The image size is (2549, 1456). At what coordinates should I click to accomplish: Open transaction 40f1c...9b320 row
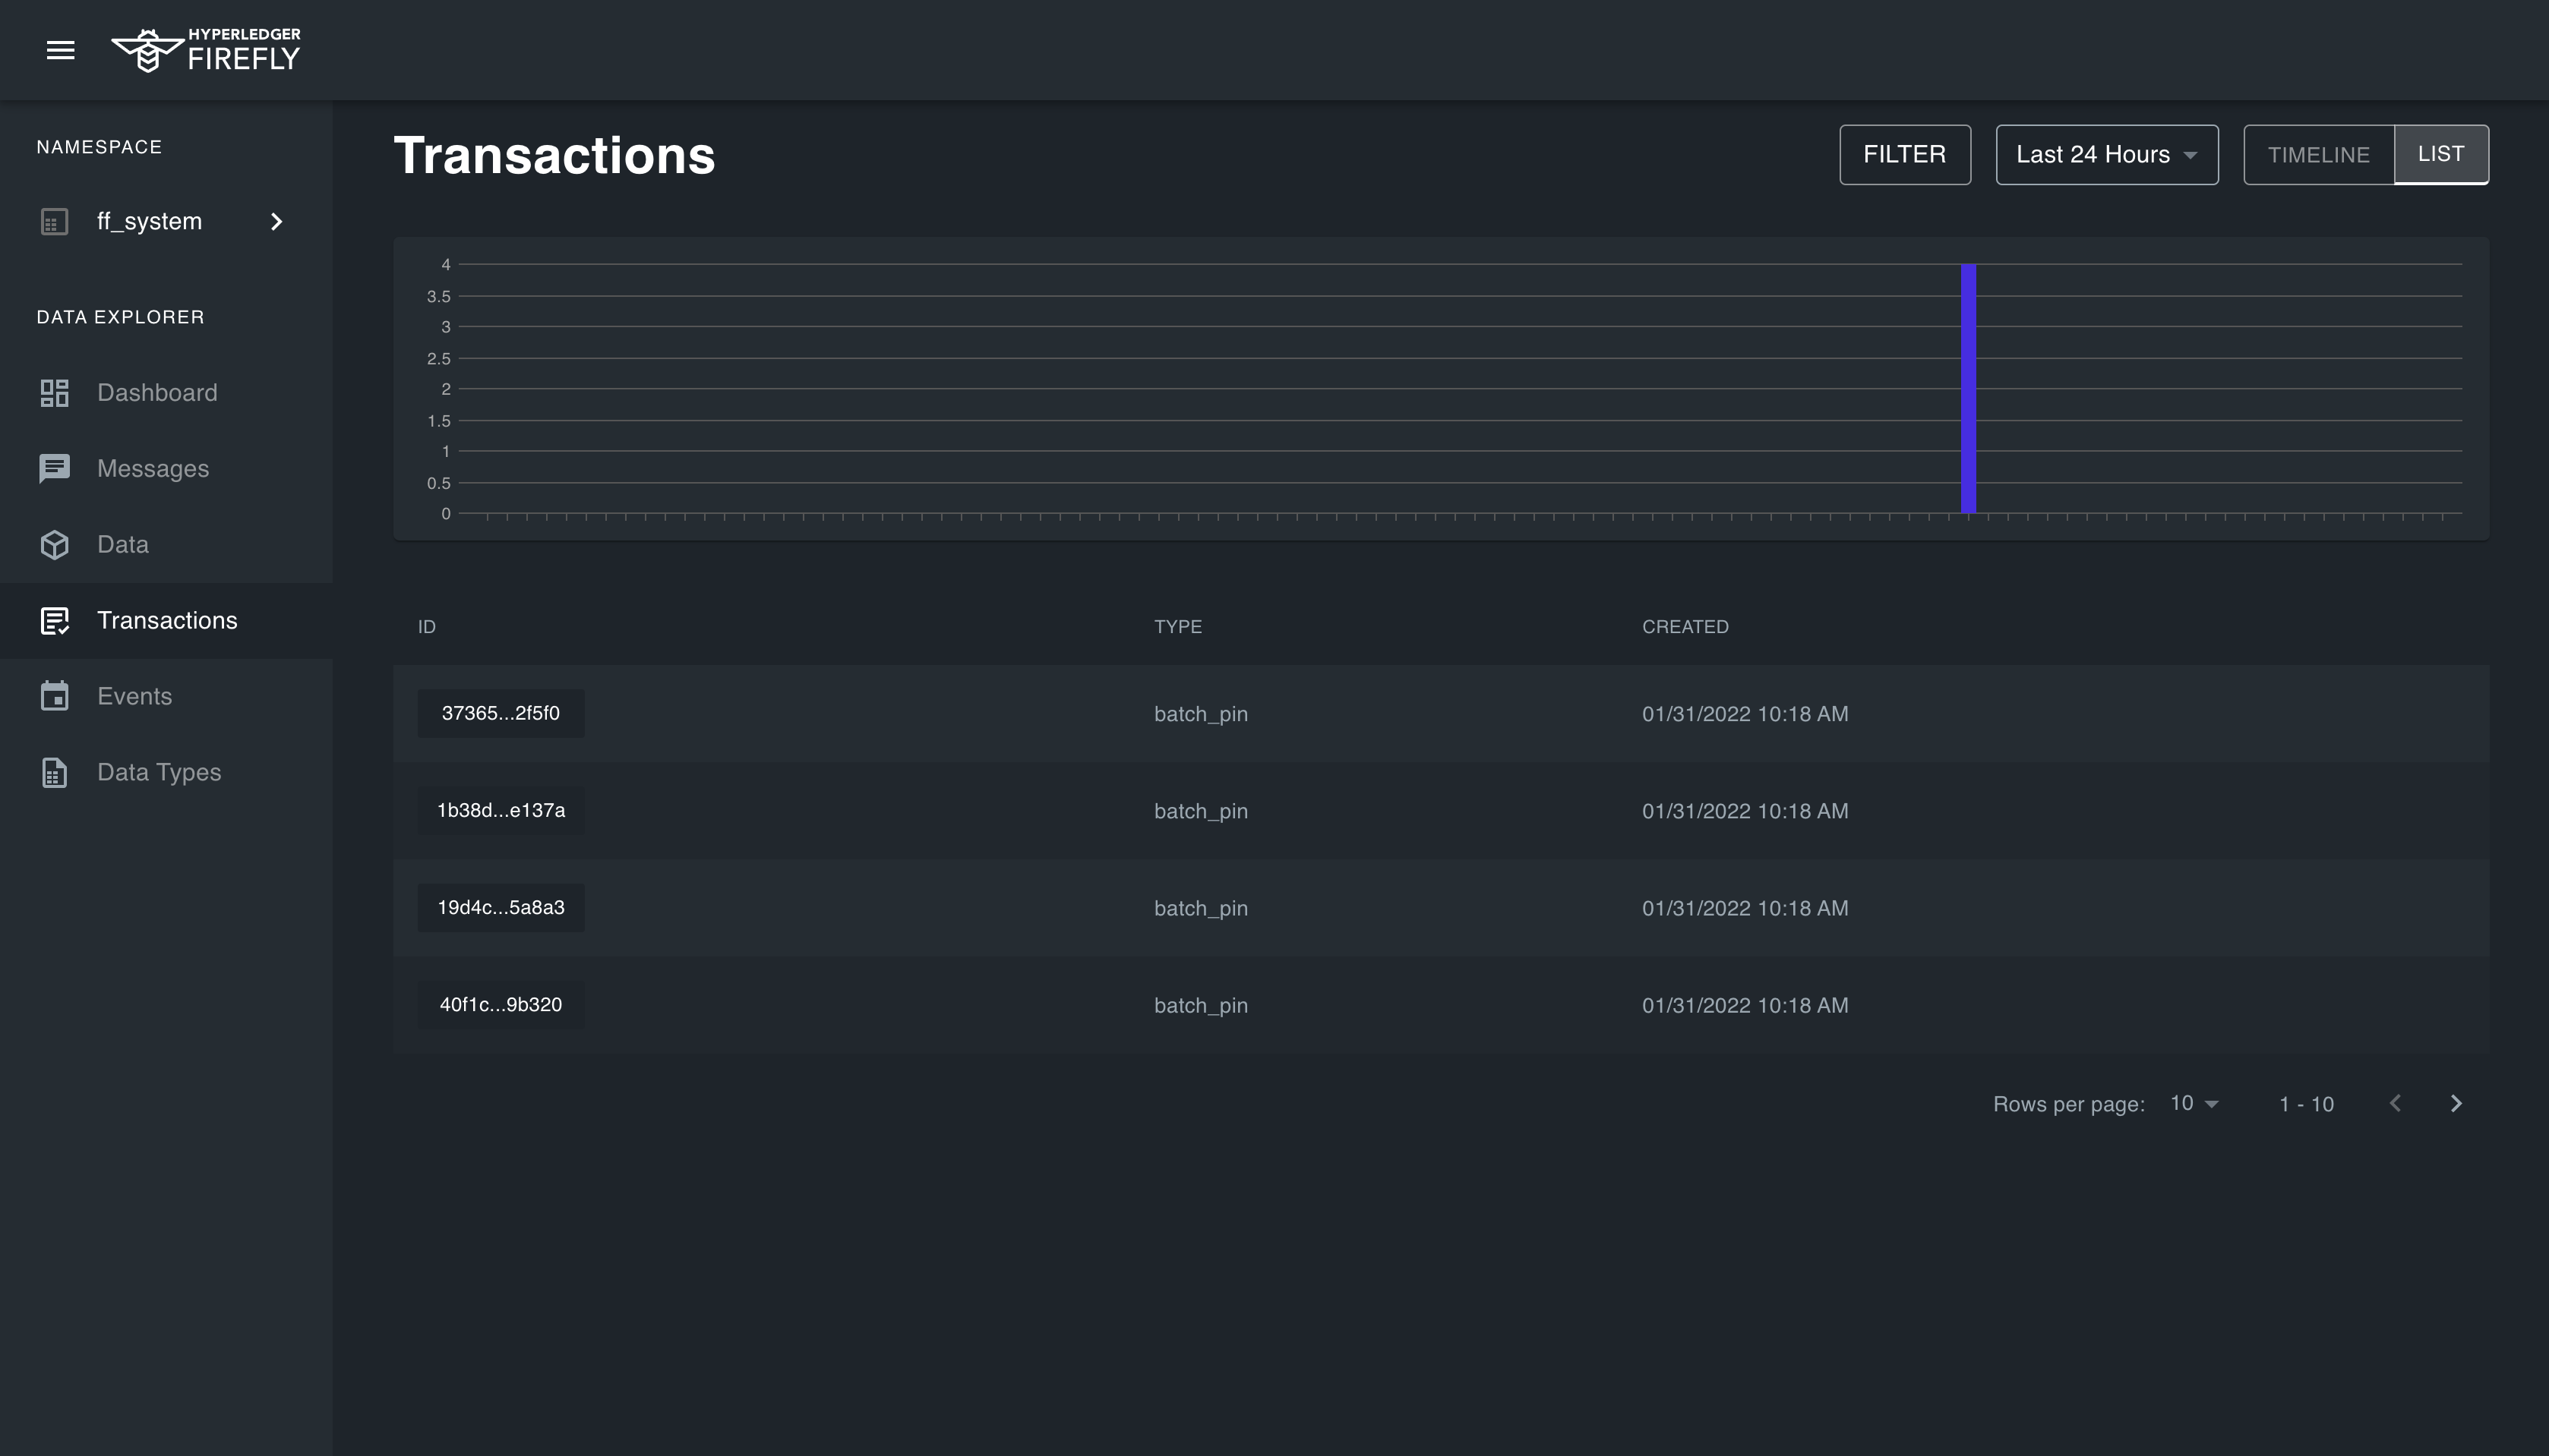[x=501, y=1005]
